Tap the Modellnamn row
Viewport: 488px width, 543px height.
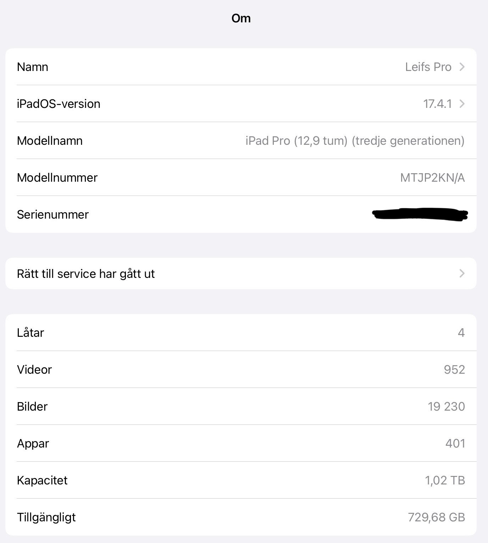(x=241, y=141)
